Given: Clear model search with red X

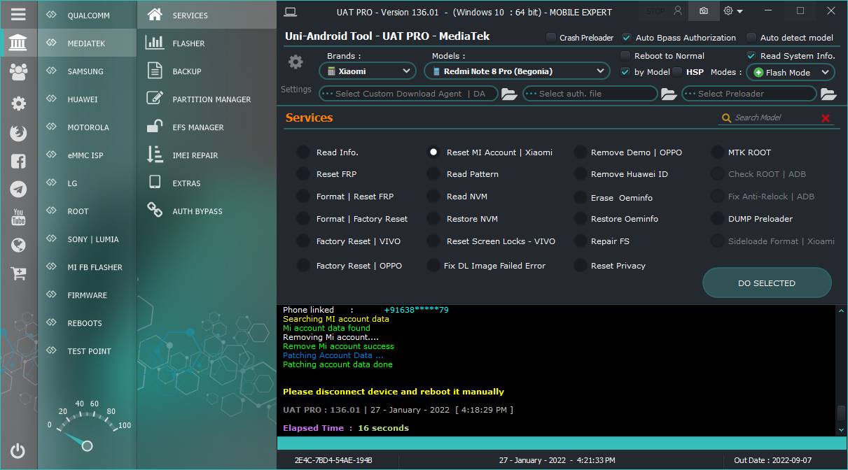Looking at the screenshot, I should tap(826, 118).
